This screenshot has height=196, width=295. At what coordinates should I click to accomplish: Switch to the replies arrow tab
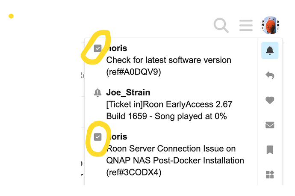(270, 75)
